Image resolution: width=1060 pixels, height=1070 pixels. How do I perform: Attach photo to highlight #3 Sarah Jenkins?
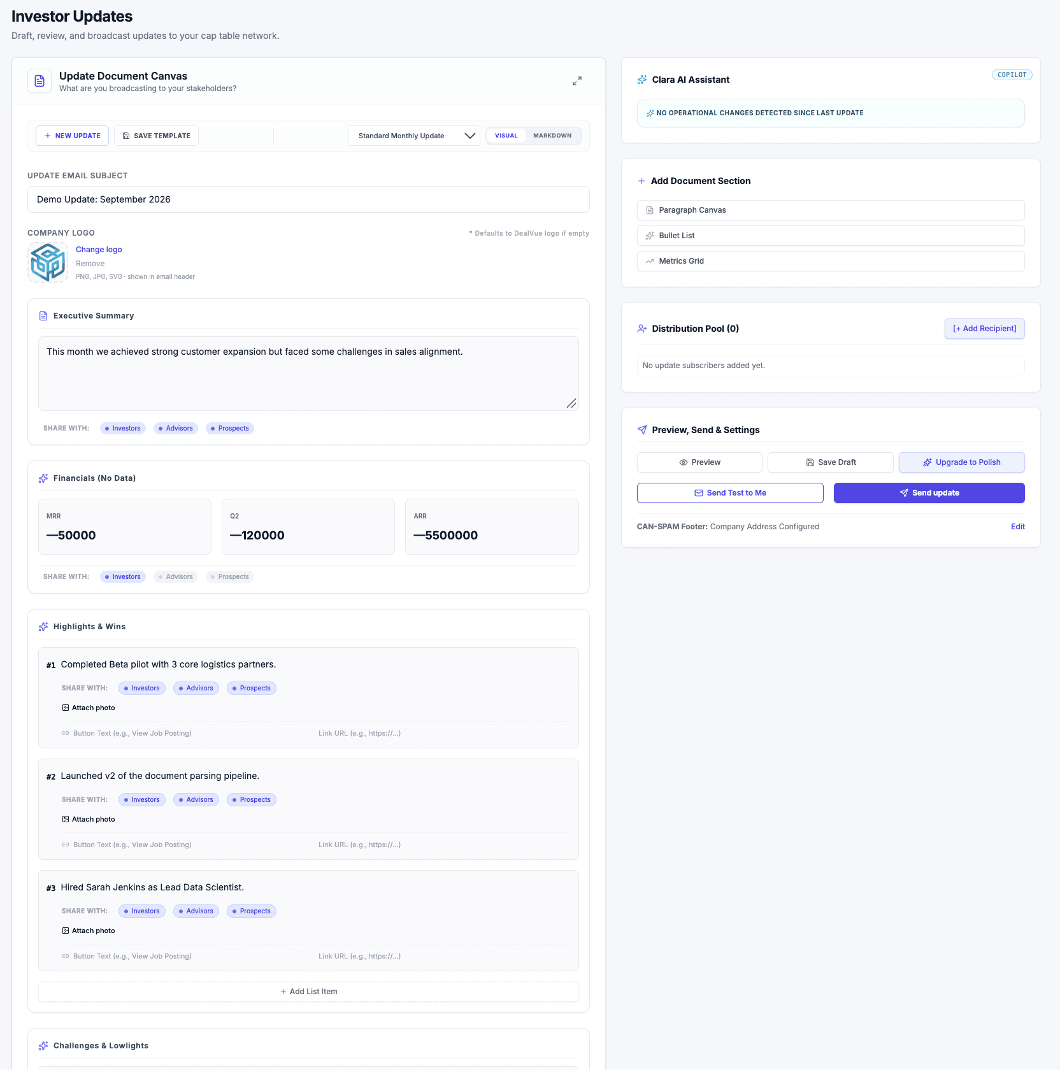coord(89,931)
